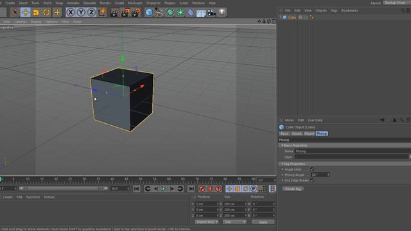Image resolution: width=411 pixels, height=231 pixels.
Task: Open the Object (Rel) dropdown
Action: pos(207,222)
